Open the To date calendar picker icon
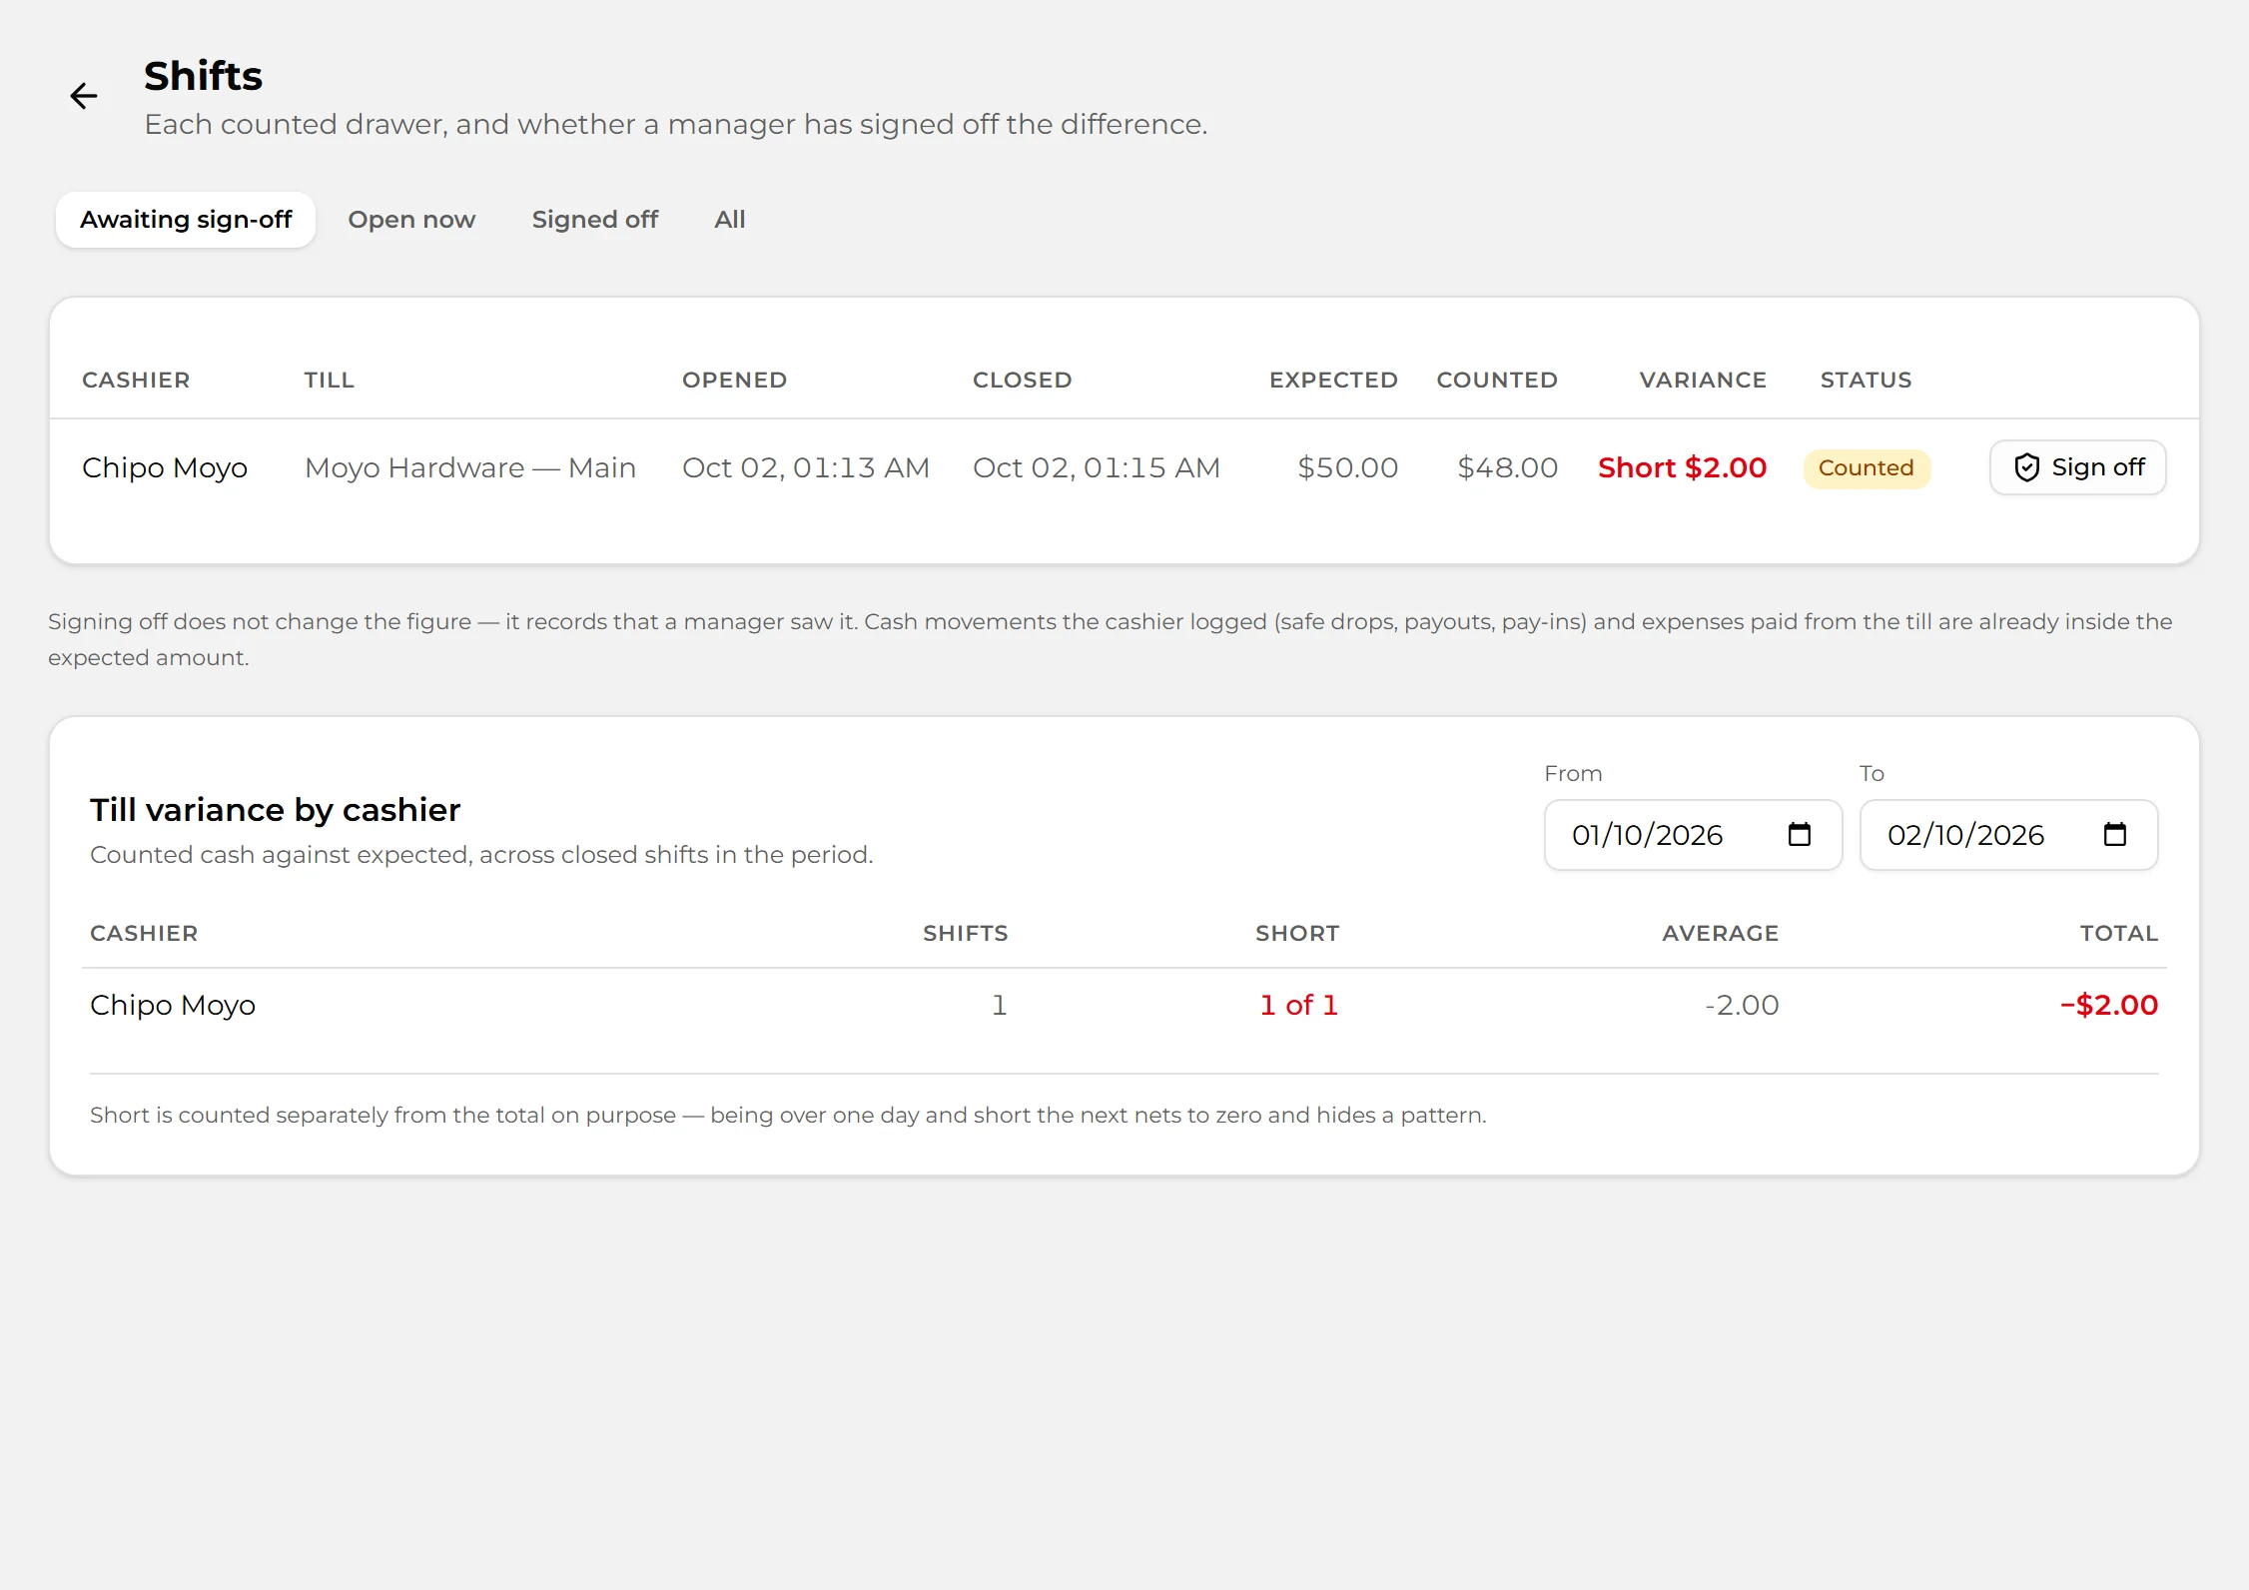2249x1590 pixels. coord(2114,834)
